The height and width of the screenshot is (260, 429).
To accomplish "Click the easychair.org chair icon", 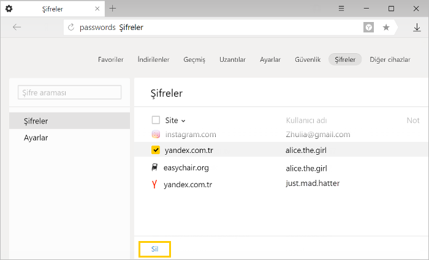I will coord(154,167).
